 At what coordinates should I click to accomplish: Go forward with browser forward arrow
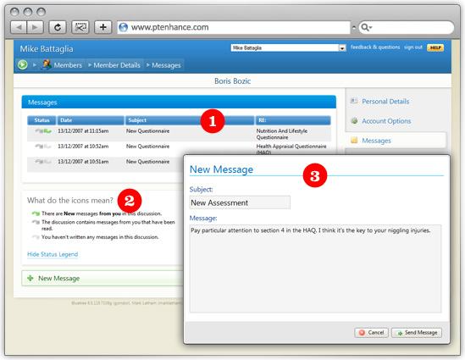coord(35,28)
